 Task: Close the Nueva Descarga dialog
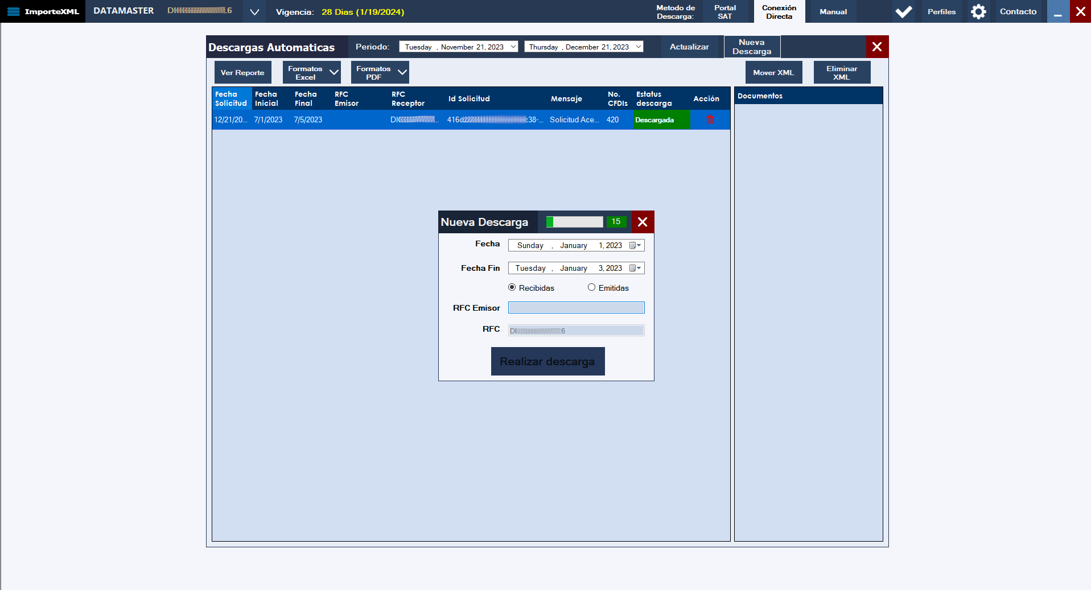[x=643, y=222]
